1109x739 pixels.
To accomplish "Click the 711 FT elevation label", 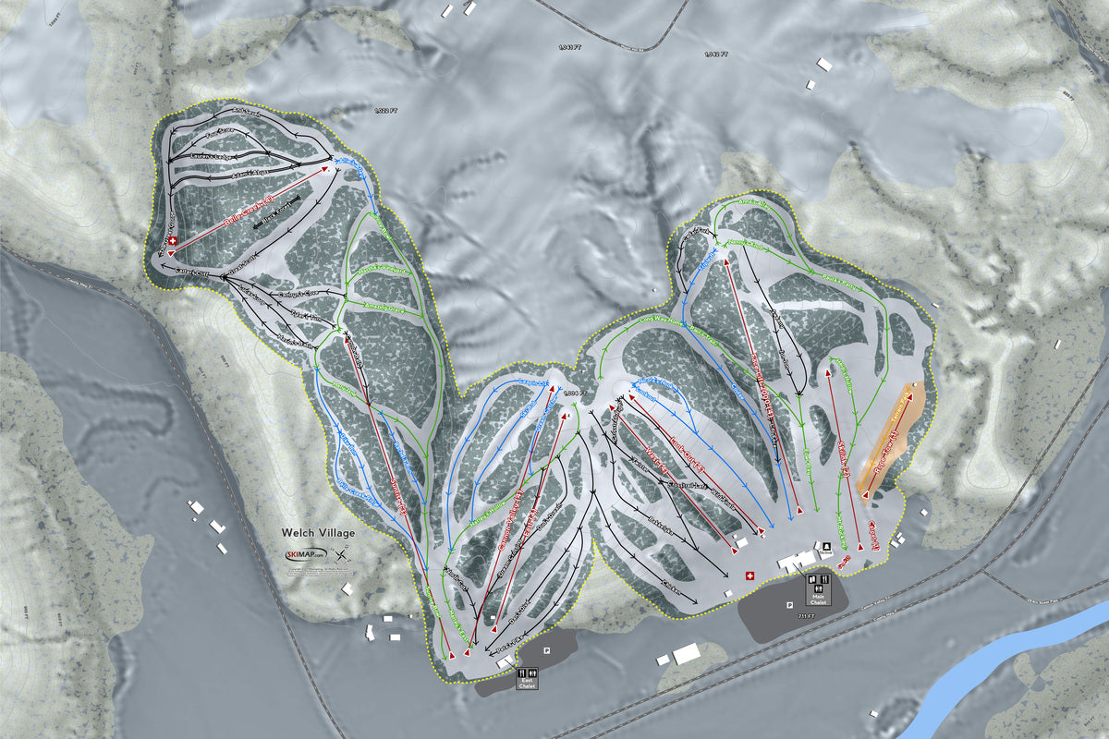I will (x=807, y=615).
